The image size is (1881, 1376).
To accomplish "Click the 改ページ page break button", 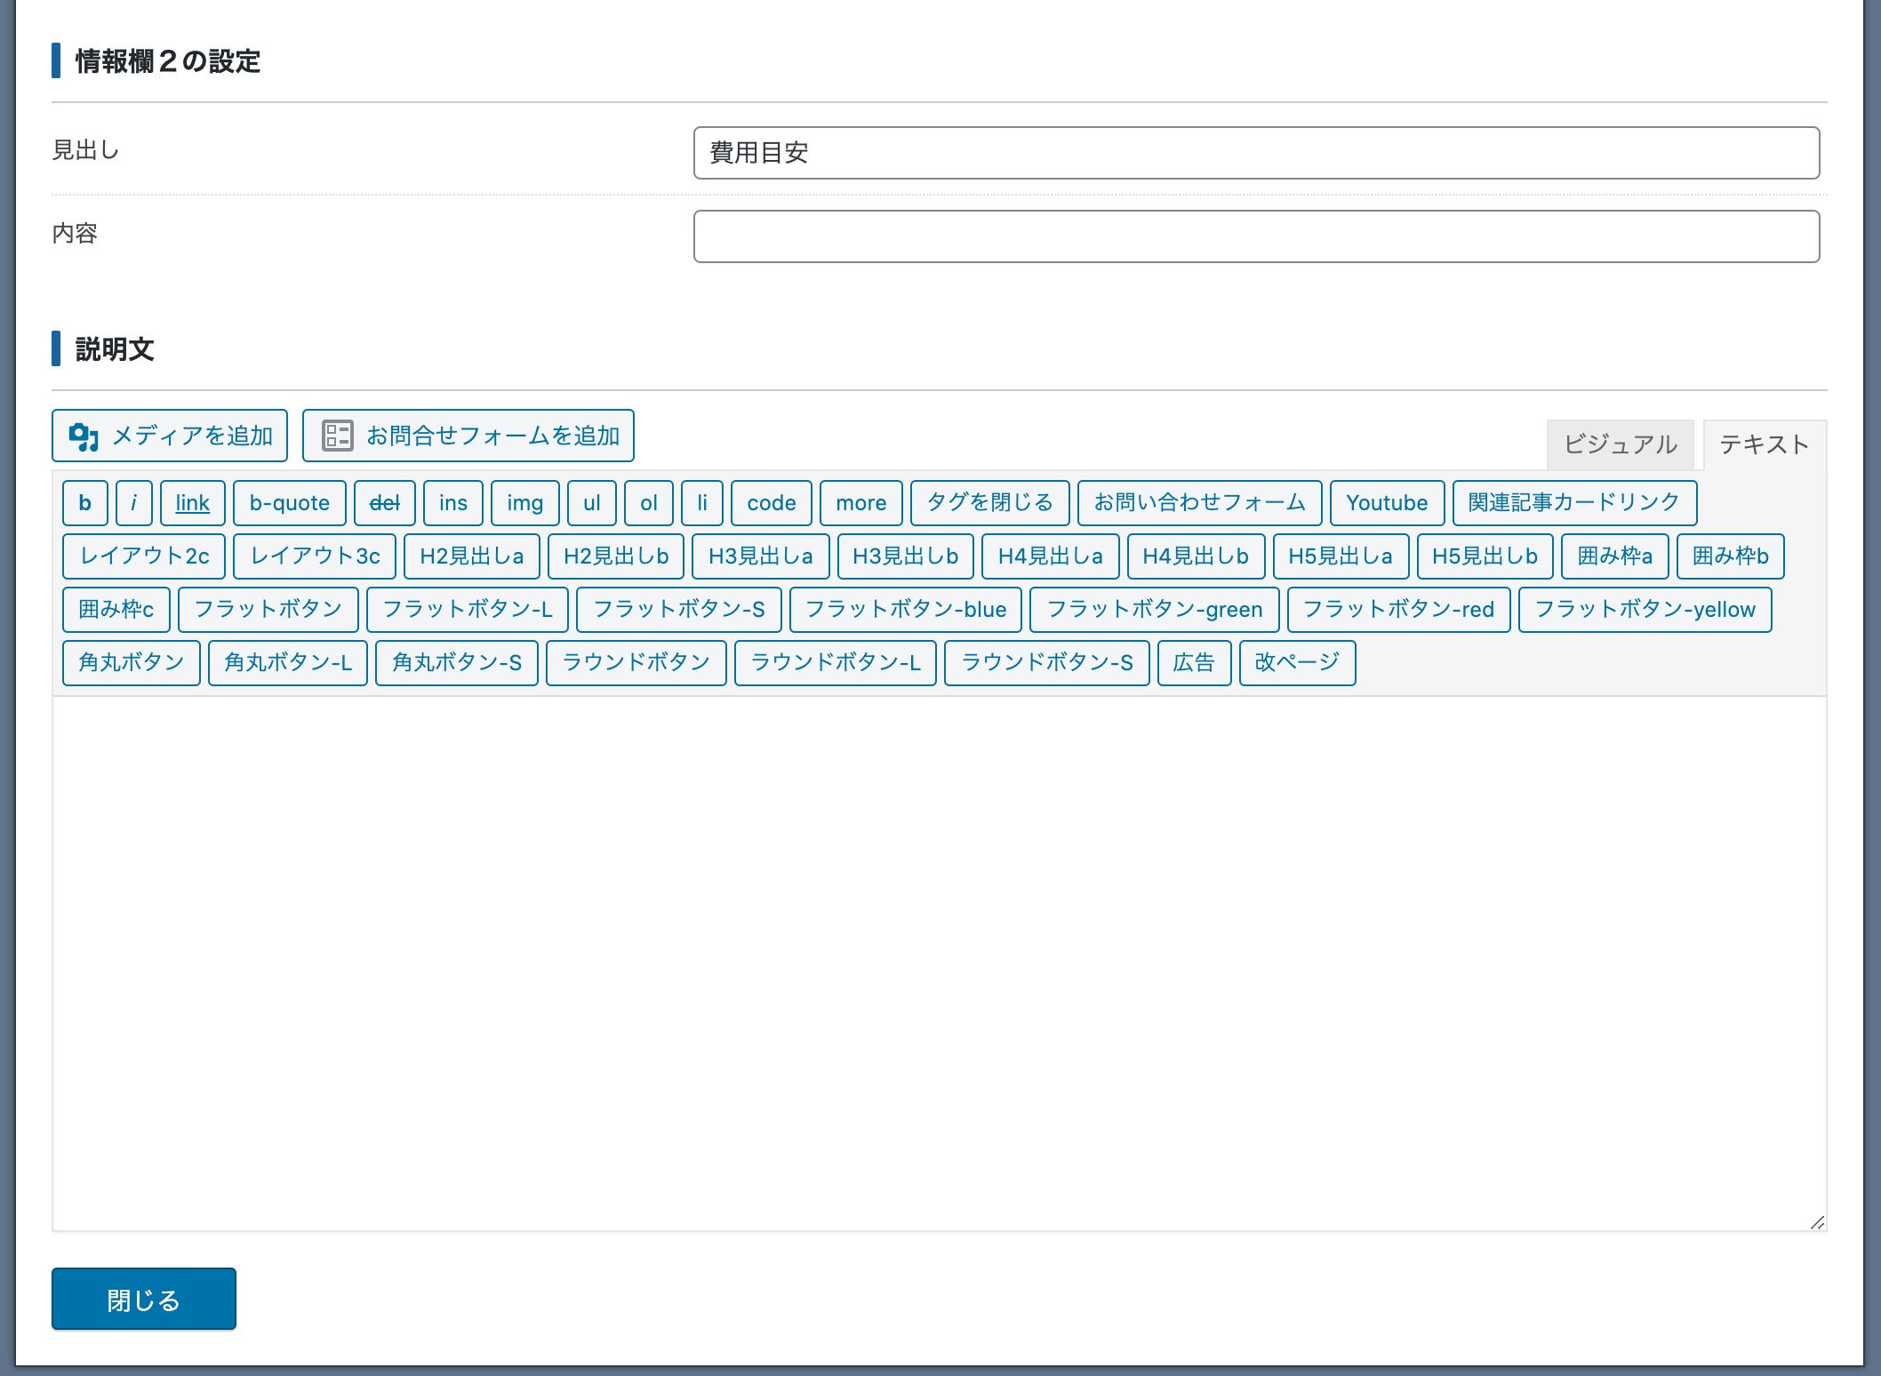I will 1298,663.
